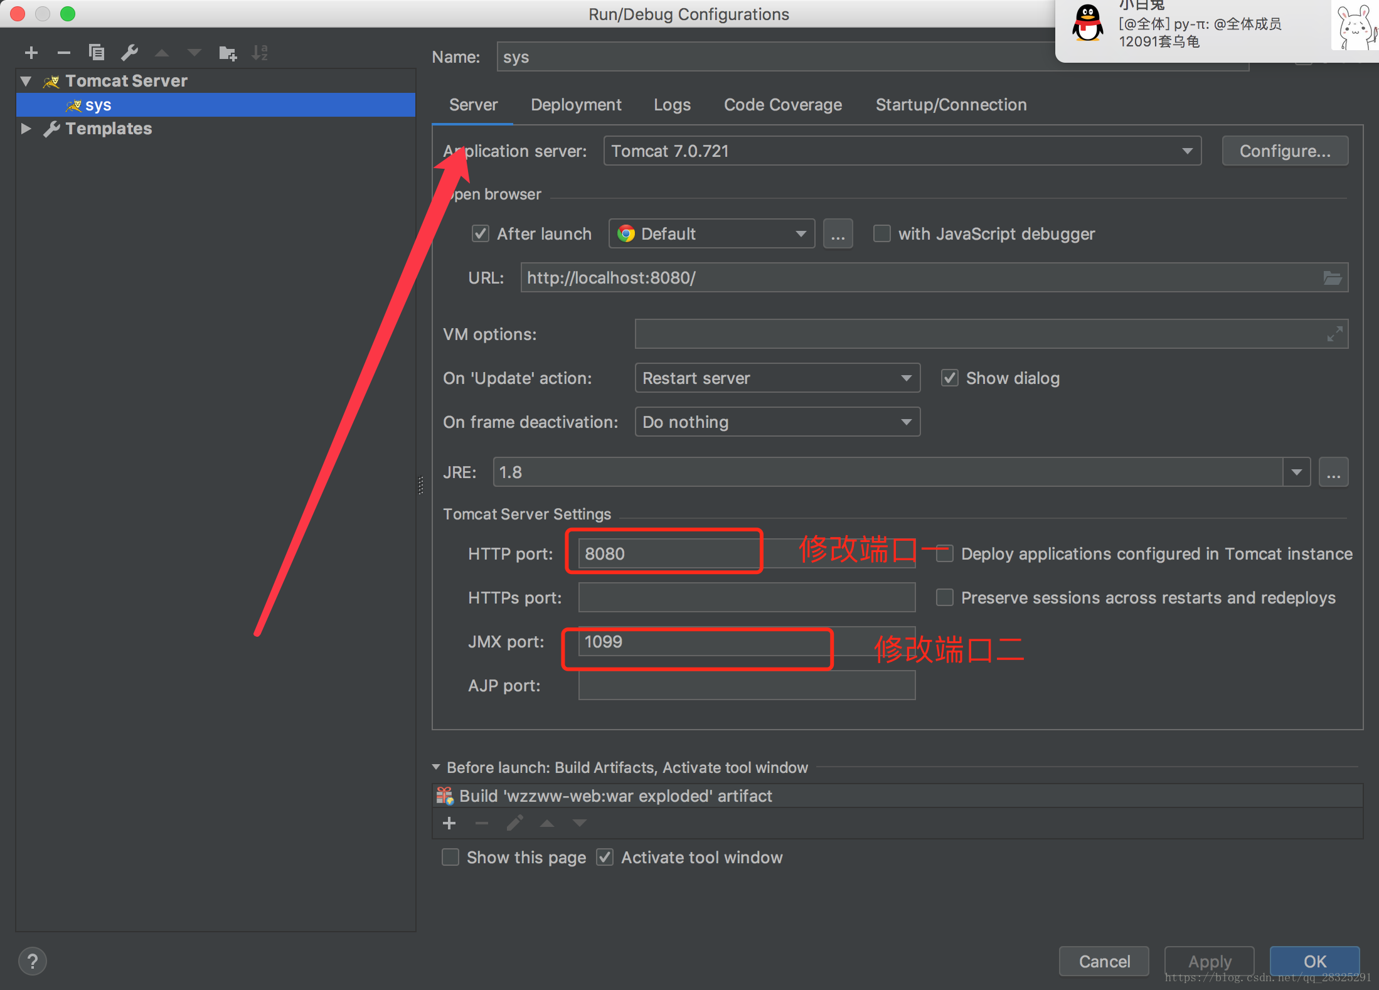Check Show this page option

pos(450,858)
